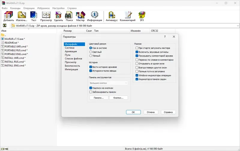The width and height of the screenshot is (240, 151).
Task: Open the Команды menu
Action: pyautogui.click(x=15, y=8)
